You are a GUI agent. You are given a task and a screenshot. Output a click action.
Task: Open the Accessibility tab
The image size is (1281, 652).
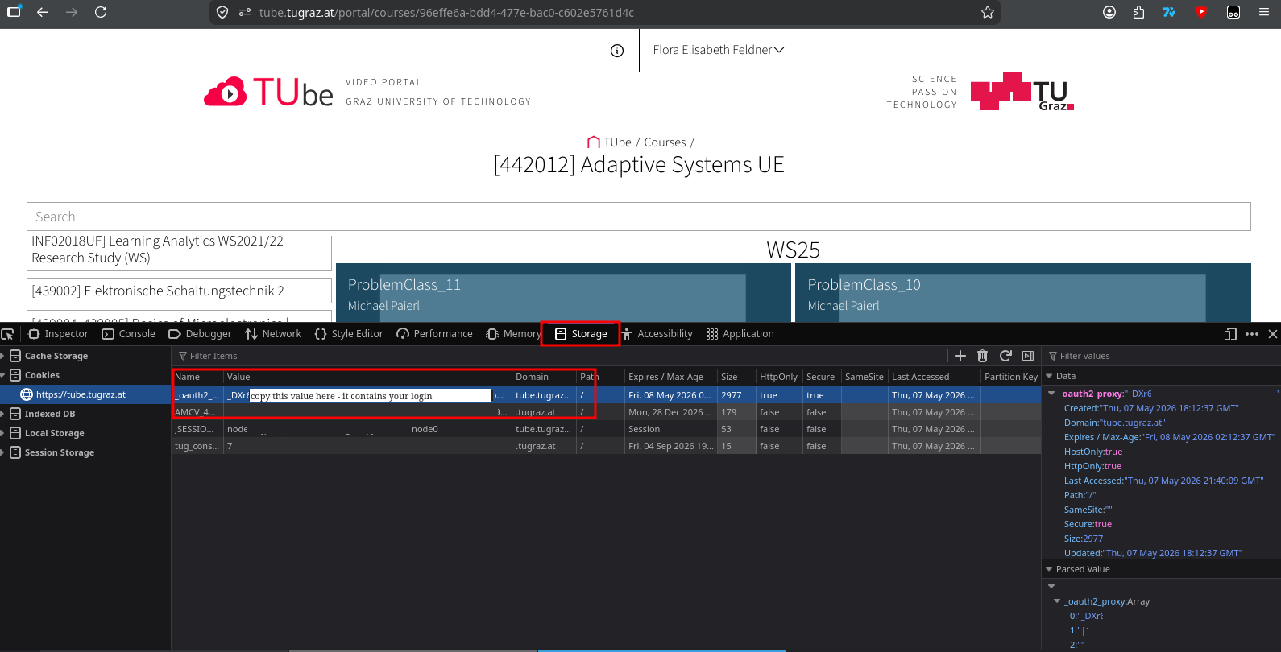tap(657, 334)
